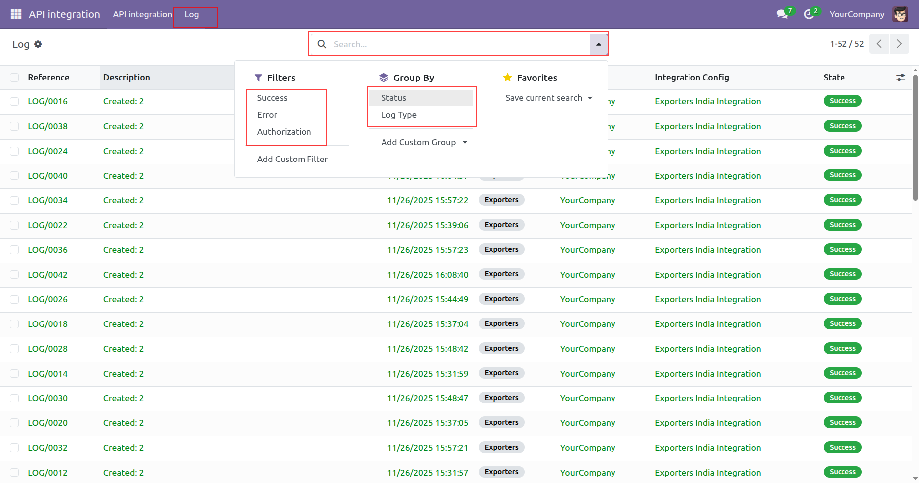Screen dimensions: 919x483
Task: Open column adjust settings icon
Action: (900, 78)
